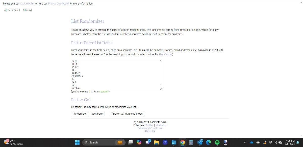Visit the Privacy Dashboard link
The width and height of the screenshot is (303, 147).
(58, 4)
